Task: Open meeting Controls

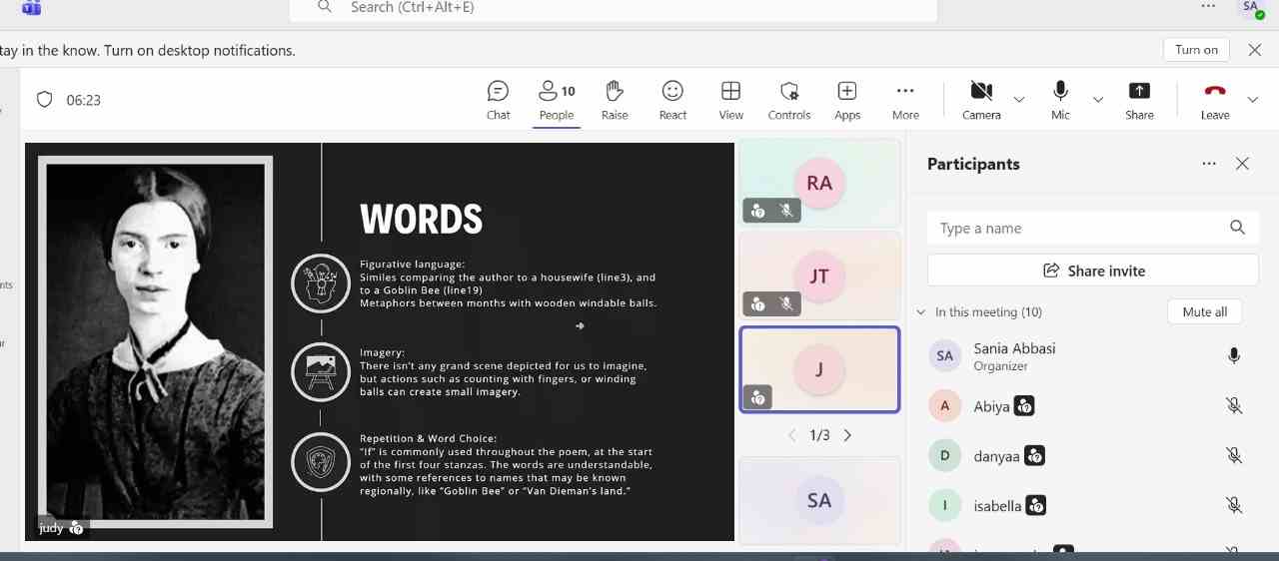Action: 788,100
